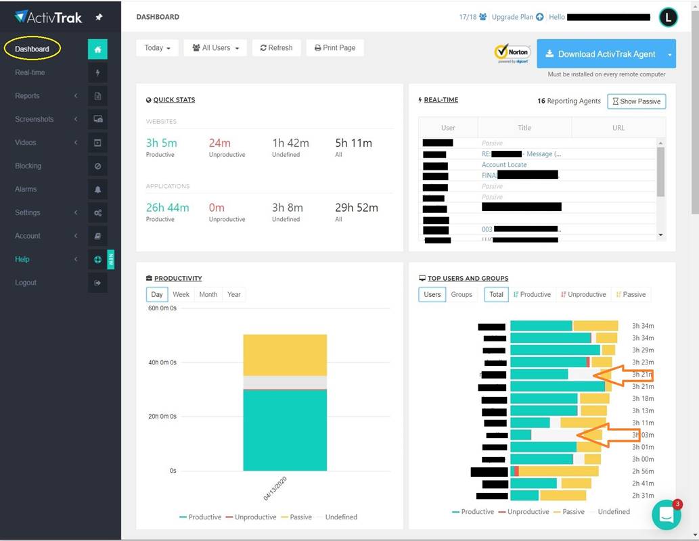Screen dimensions: 699x541
Task: Select Logout in sidebar
Action: tap(26, 283)
